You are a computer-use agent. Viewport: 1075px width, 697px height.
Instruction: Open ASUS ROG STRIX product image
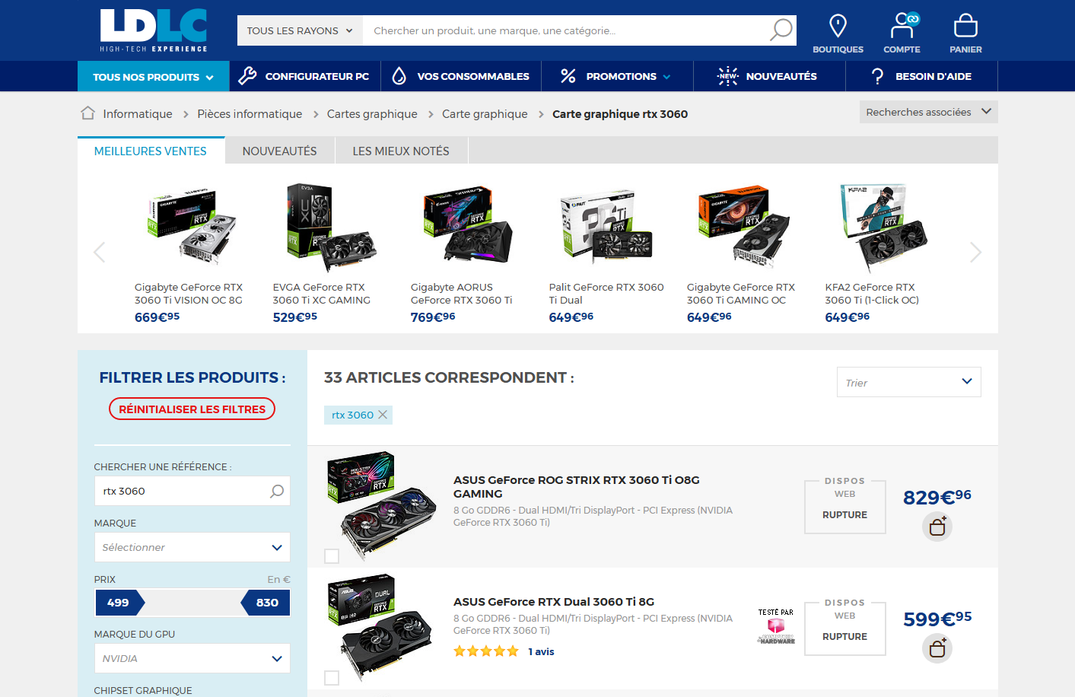[x=382, y=505]
